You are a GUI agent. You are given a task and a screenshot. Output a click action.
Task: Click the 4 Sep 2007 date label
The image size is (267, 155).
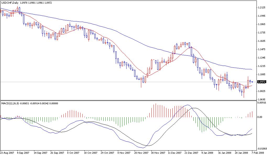[x=23, y=153]
